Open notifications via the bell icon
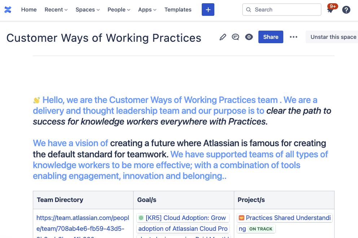This screenshot has height=238, width=358. [x=330, y=10]
